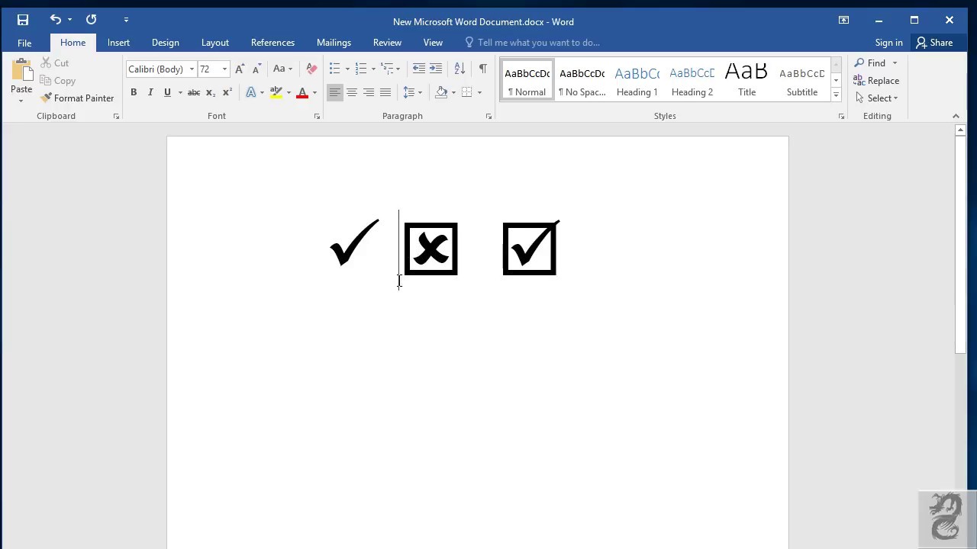
Task: Switch to the Design tab
Action: [x=165, y=43]
